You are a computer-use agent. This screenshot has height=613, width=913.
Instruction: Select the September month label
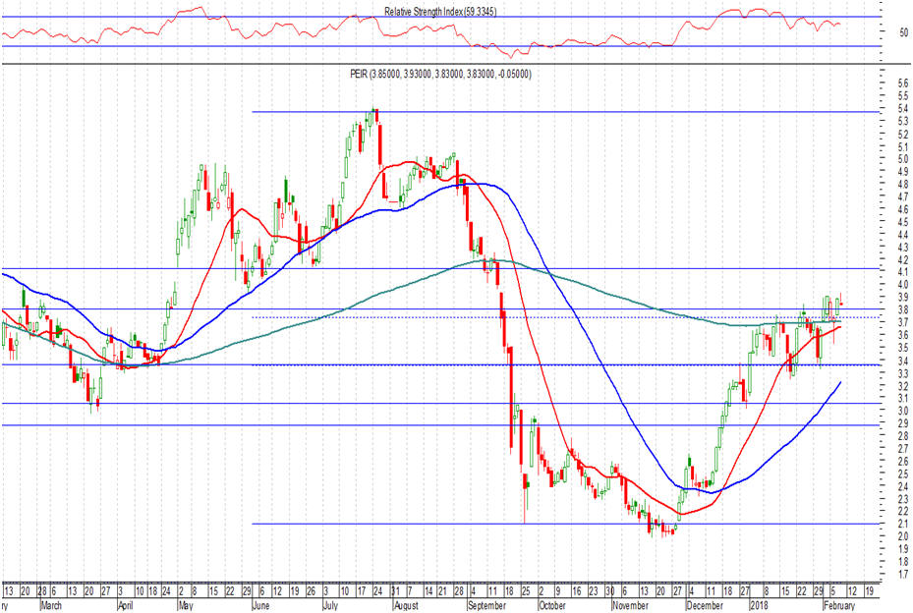(x=486, y=605)
